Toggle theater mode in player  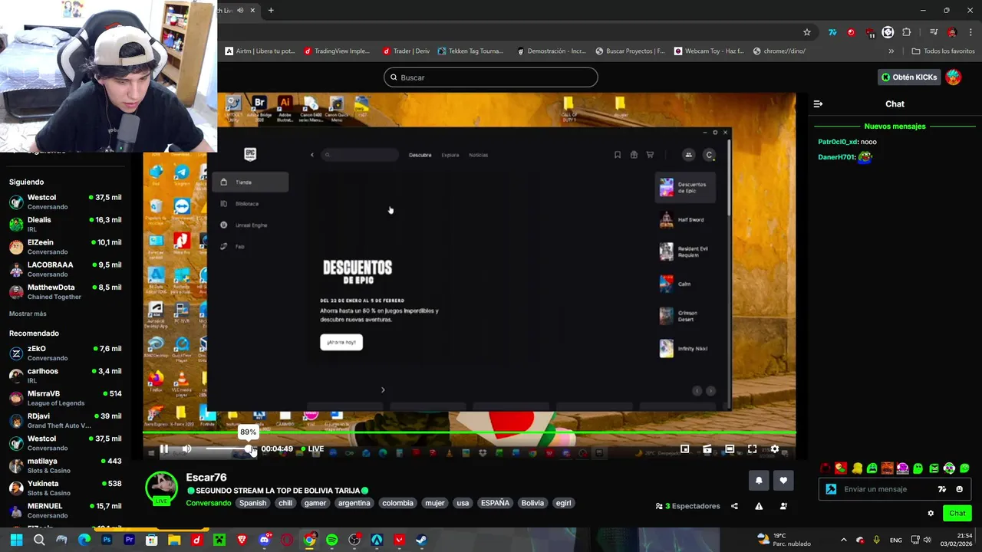point(730,449)
